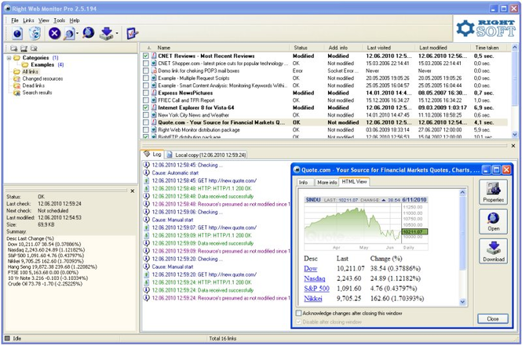This screenshot has height=345, width=522.
Task: Click the Open globe button in popup
Action: click(494, 222)
